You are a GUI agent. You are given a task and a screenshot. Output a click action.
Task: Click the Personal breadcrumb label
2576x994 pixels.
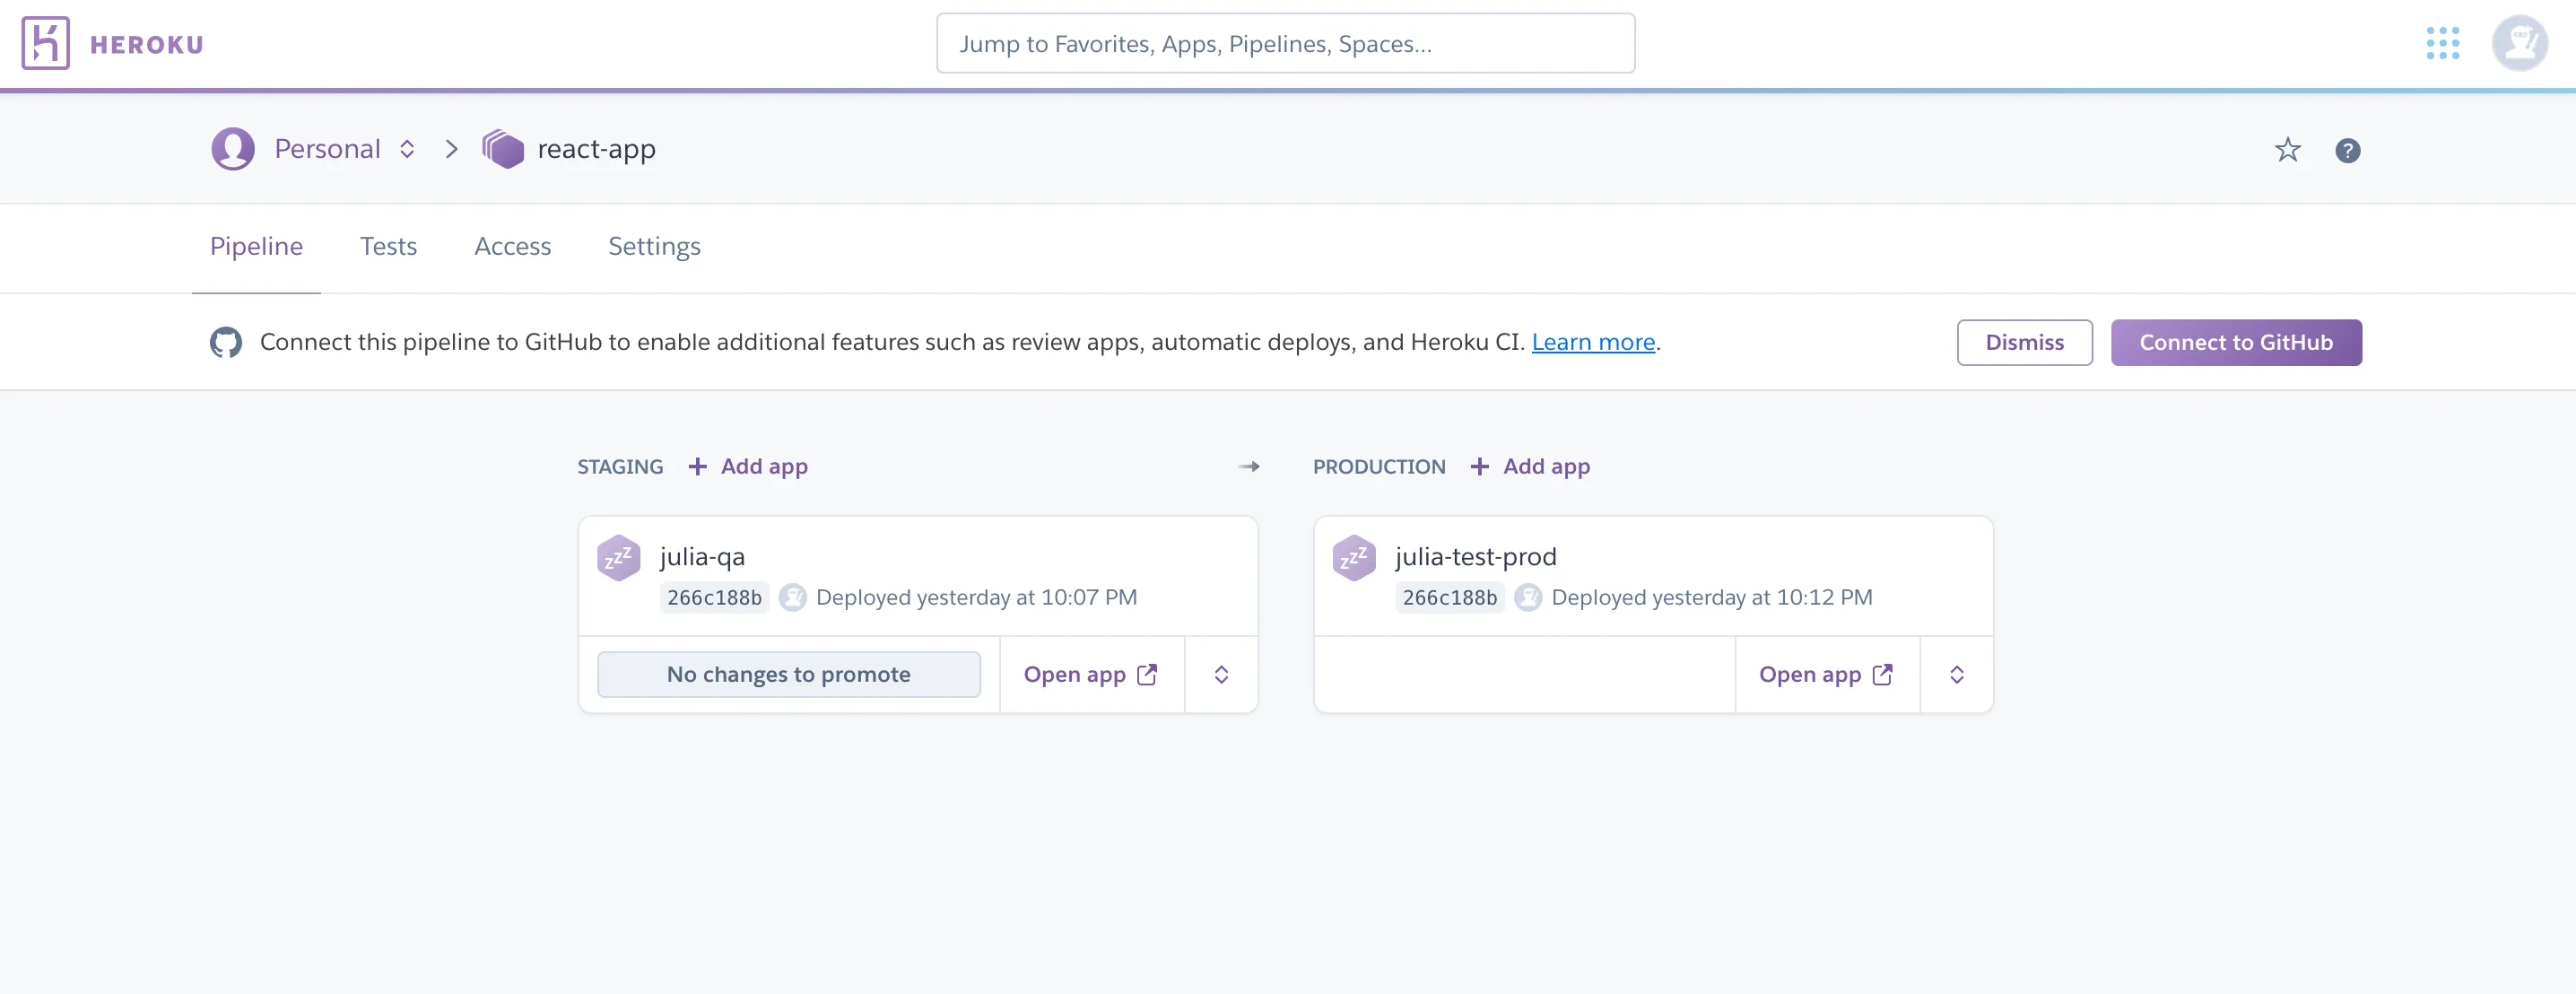point(327,149)
